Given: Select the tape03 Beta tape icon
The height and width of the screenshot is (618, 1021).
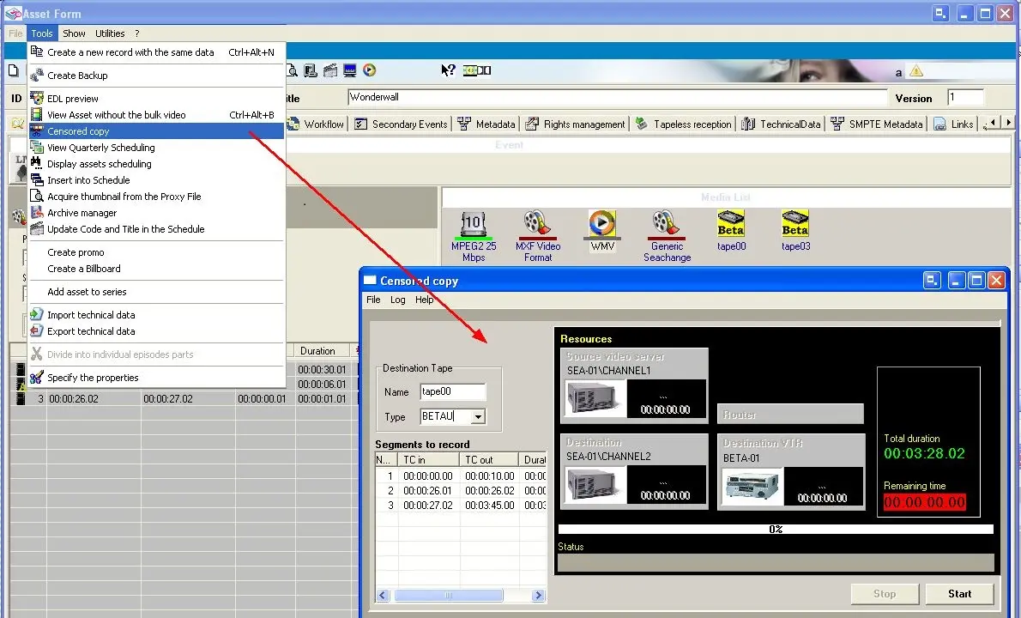Looking at the screenshot, I should coord(795,225).
